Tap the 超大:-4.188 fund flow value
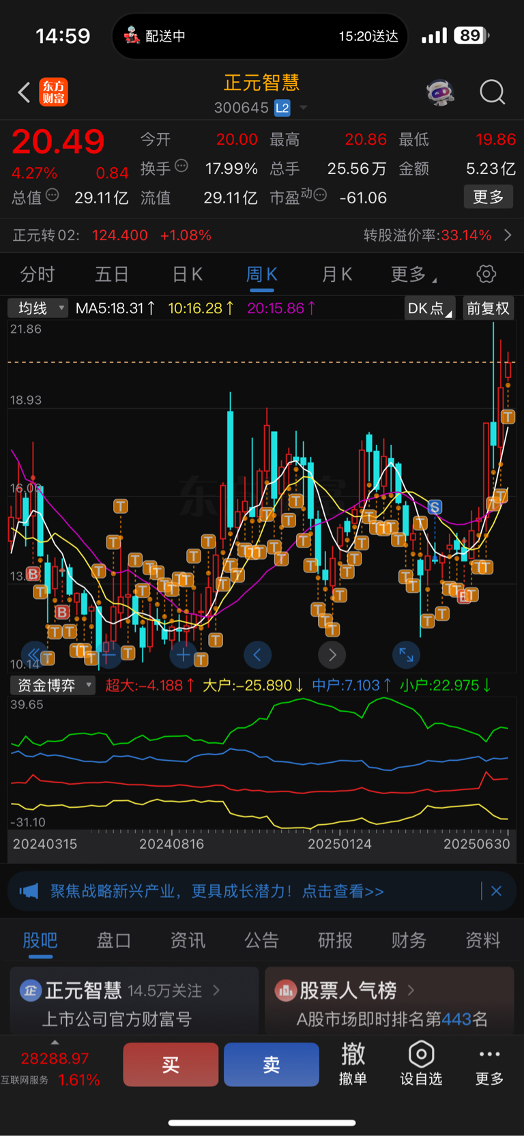The image size is (524, 1136). coord(150,685)
